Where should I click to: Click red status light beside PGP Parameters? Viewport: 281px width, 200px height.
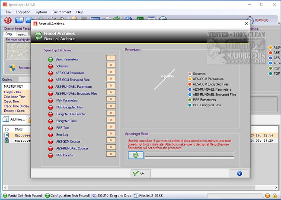[51, 101]
